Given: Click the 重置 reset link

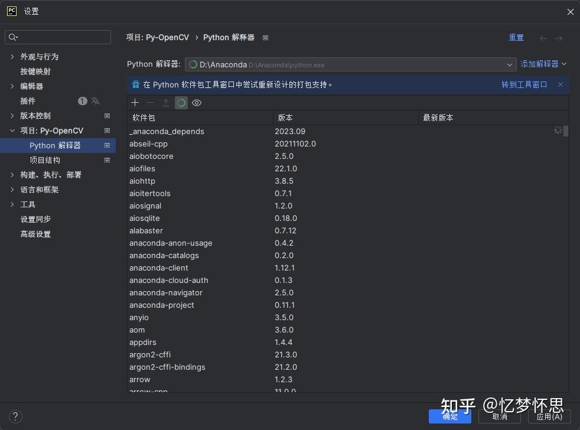Looking at the screenshot, I should pos(516,37).
